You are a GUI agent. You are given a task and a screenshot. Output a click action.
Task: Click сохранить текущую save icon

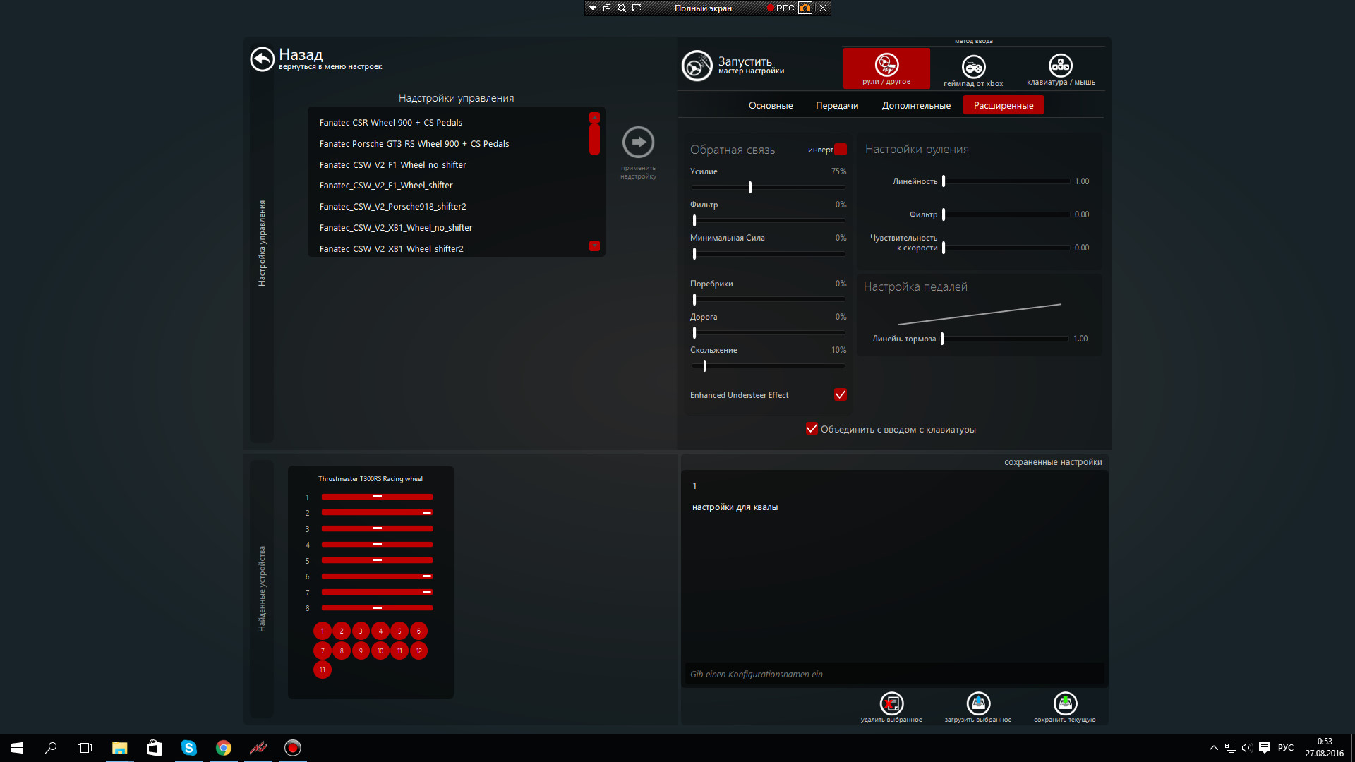pos(1065,703)
